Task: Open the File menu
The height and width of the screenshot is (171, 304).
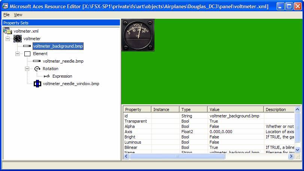Action: (6, 15)
